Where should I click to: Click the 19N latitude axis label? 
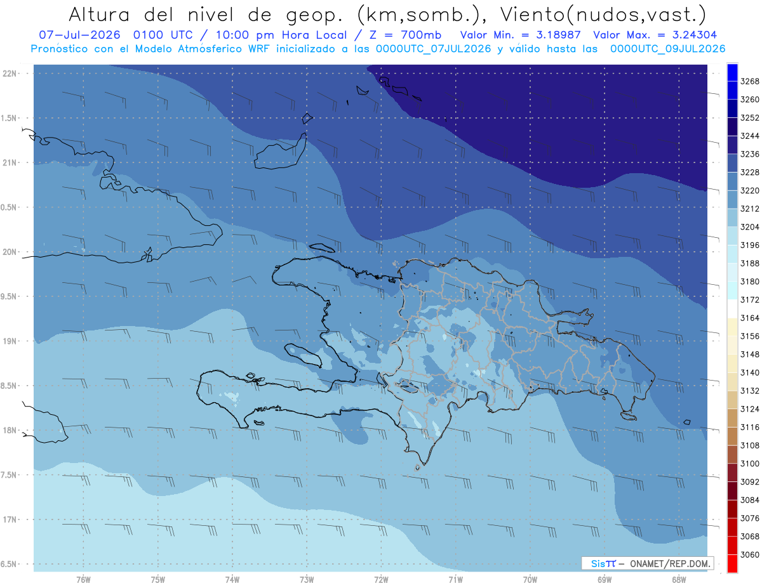[x=10, y=341]
